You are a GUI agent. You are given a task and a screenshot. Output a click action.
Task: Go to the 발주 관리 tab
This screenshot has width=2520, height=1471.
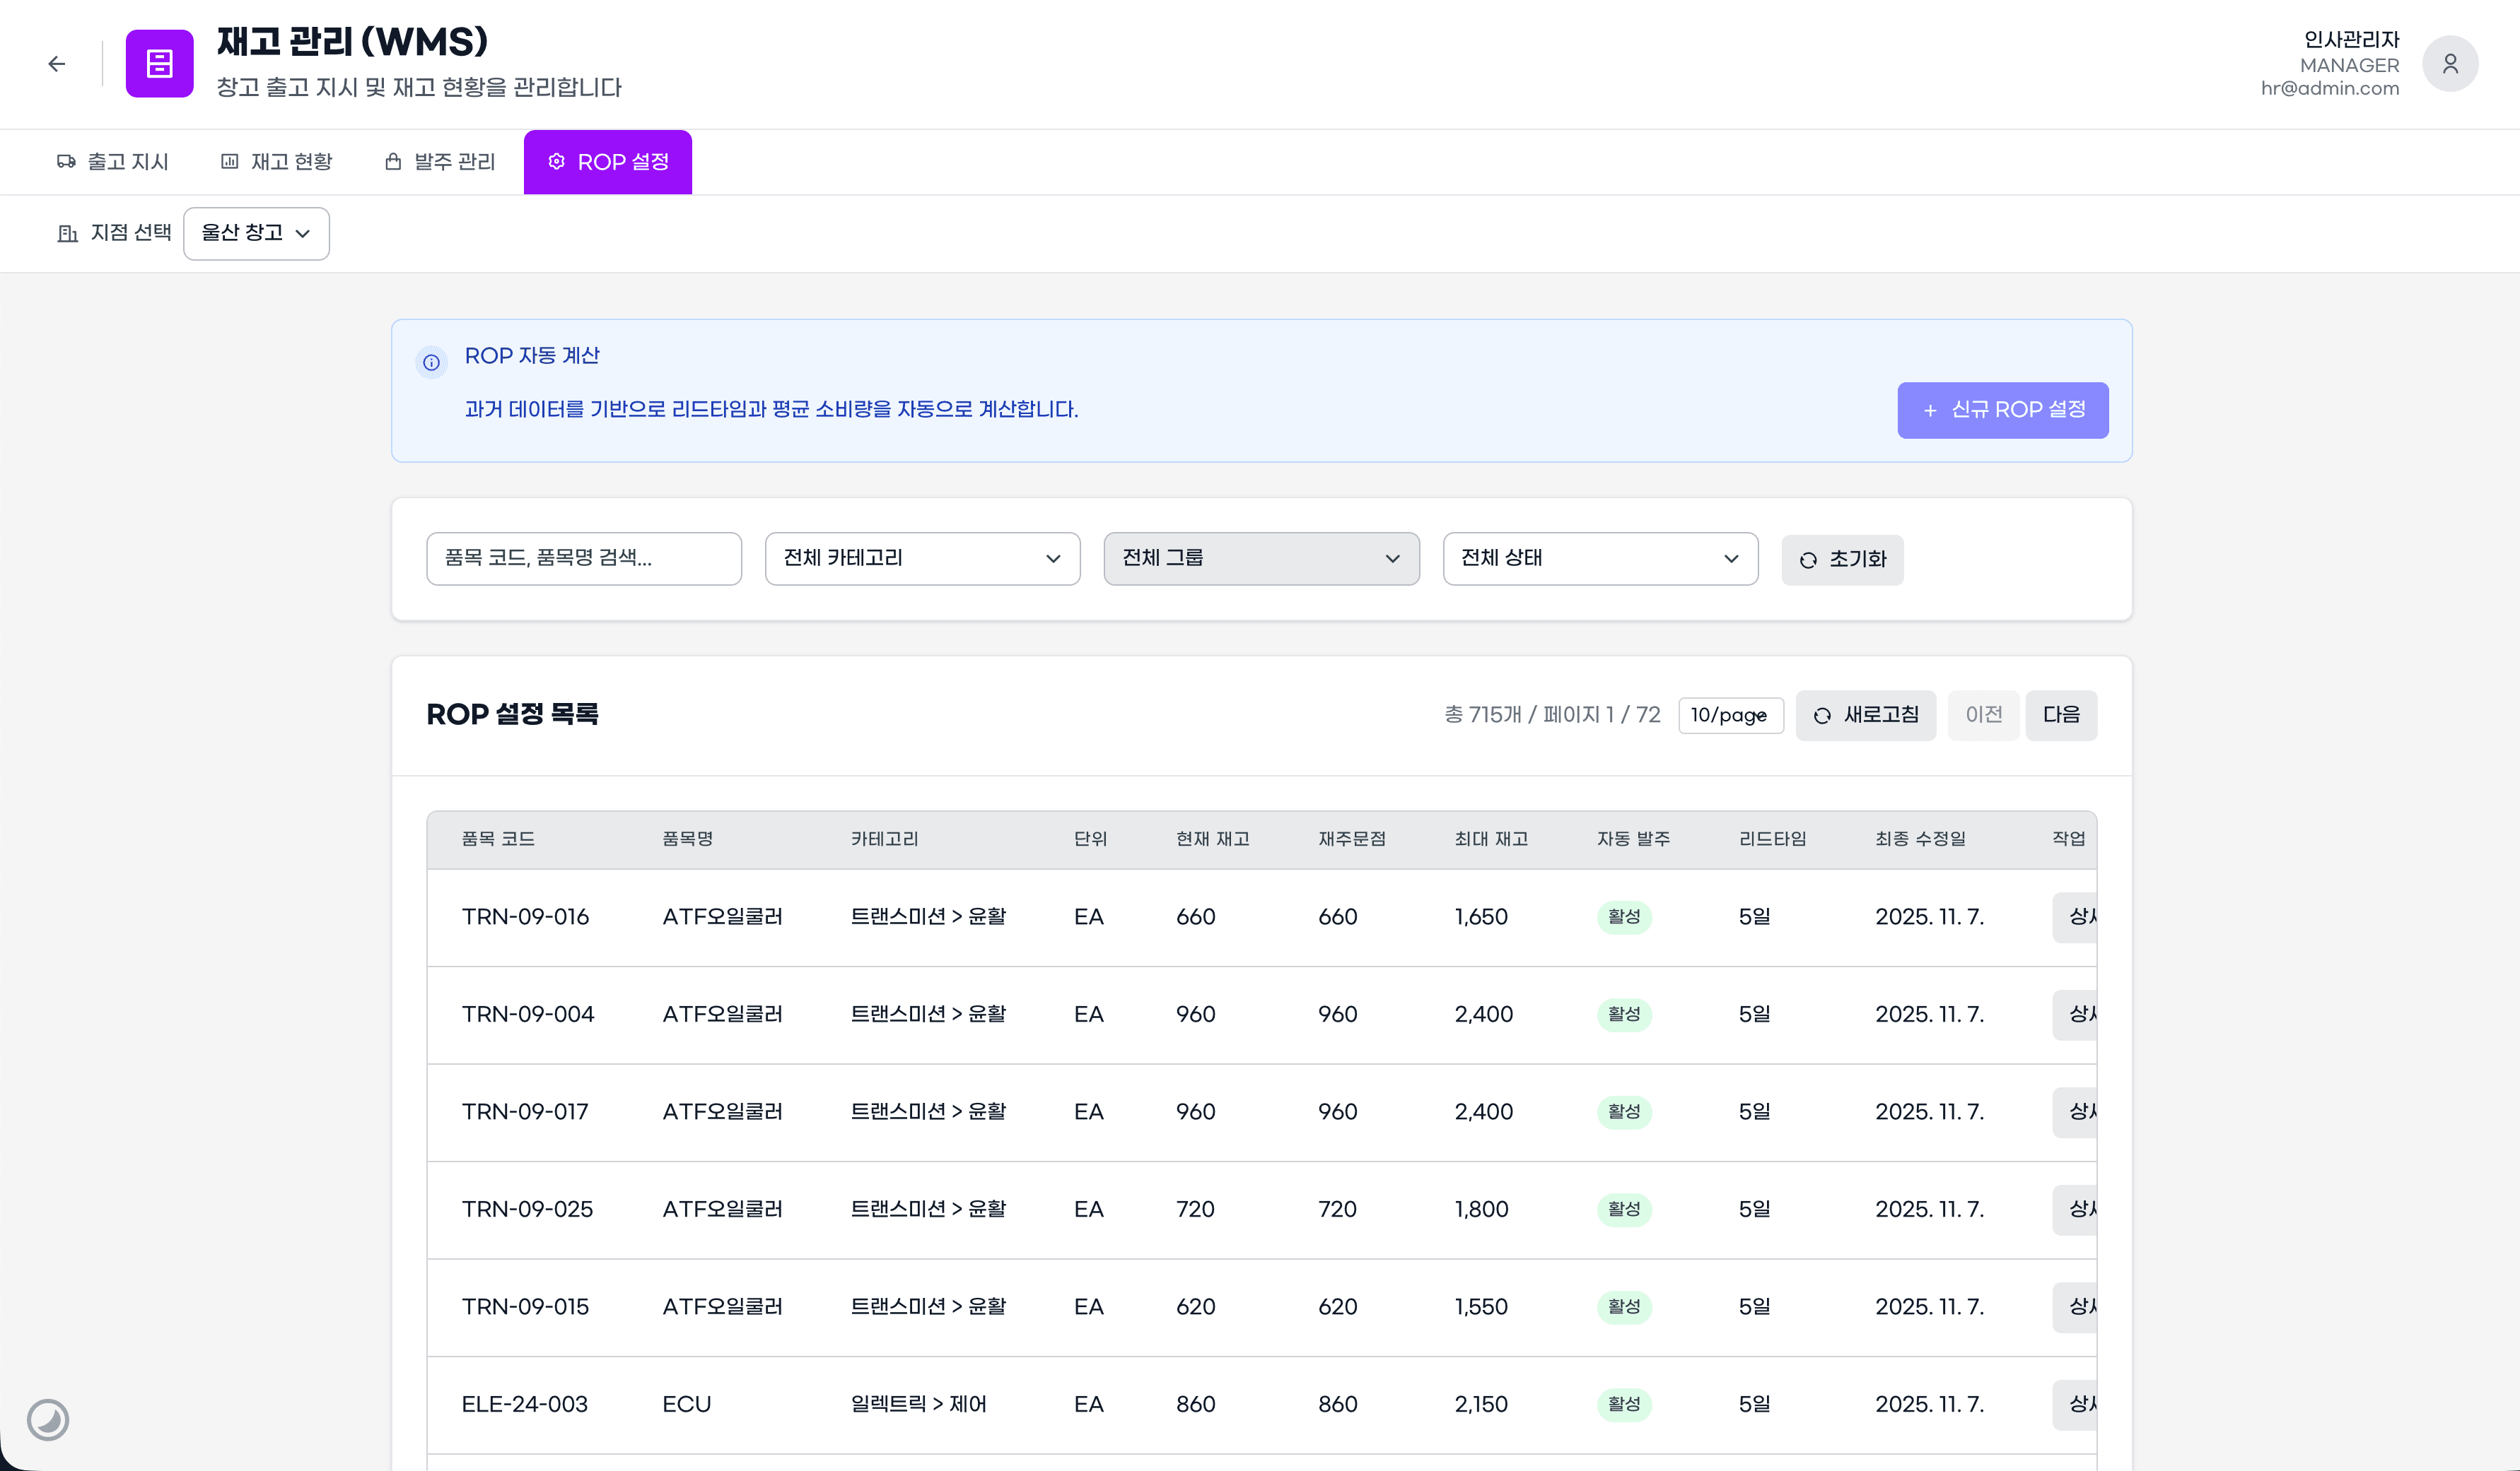coord(440,162)
